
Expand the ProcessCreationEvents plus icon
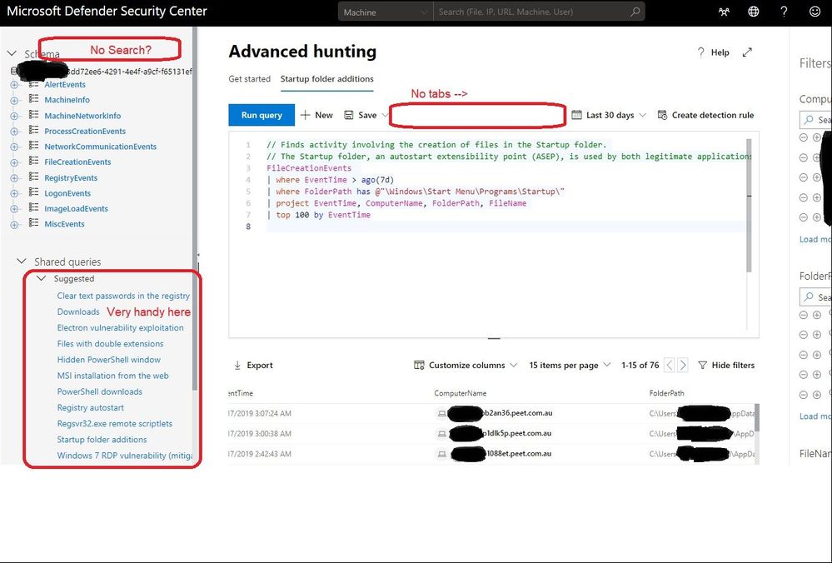pos(14,132)
